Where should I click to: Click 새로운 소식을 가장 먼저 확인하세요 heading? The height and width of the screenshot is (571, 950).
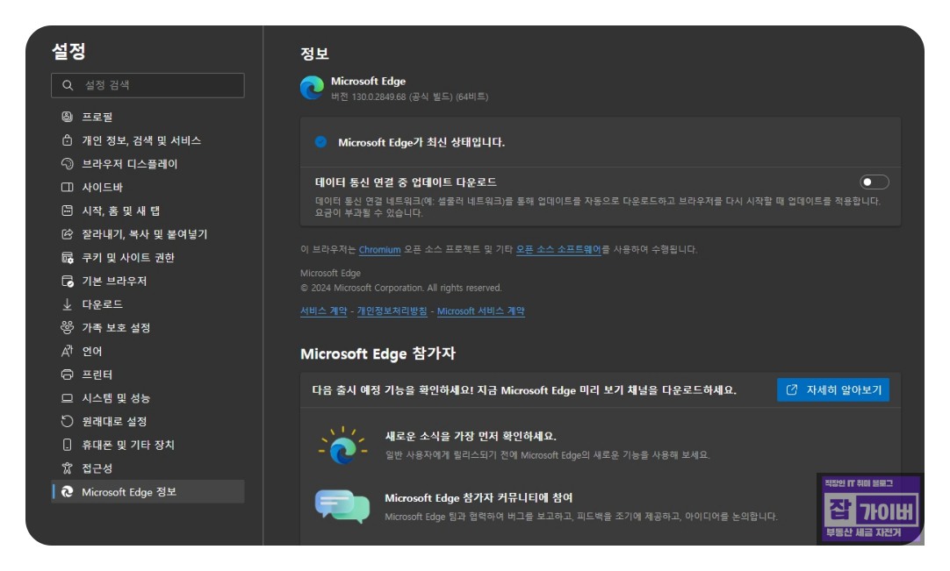[x=471, y=436]
